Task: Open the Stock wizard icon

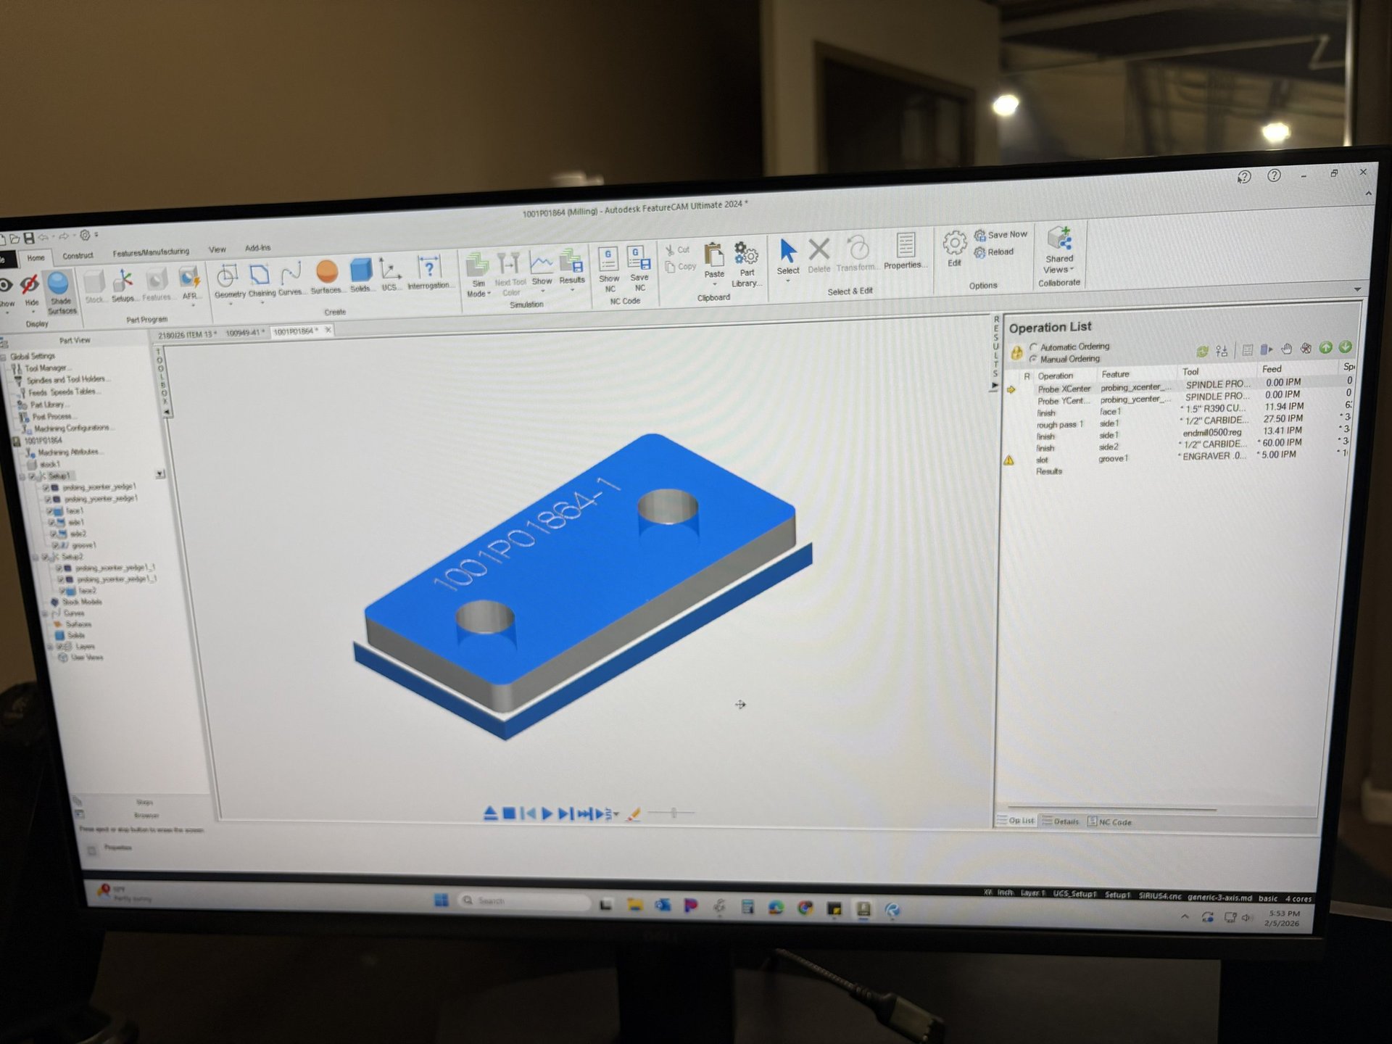Action: click(x=94, y=286)
